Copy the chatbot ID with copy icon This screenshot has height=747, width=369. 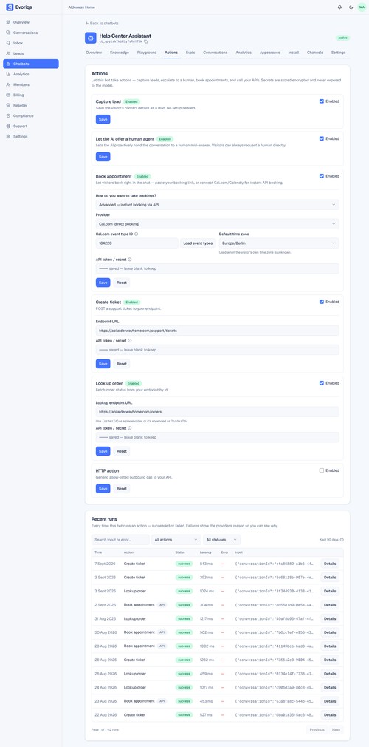(146, 41)
